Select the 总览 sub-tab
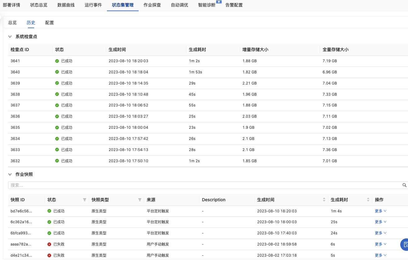Viewport: 408px width, 261px height. click(12, 23)
